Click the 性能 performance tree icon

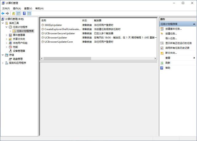[x=10, y=47]
